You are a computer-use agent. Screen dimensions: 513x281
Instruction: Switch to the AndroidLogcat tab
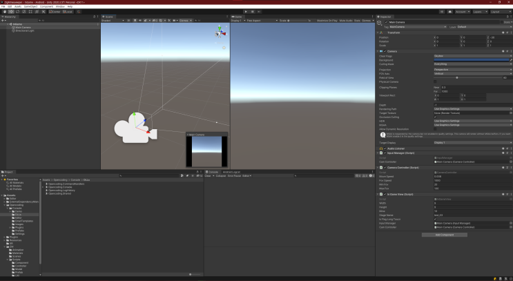coord(231,172)
